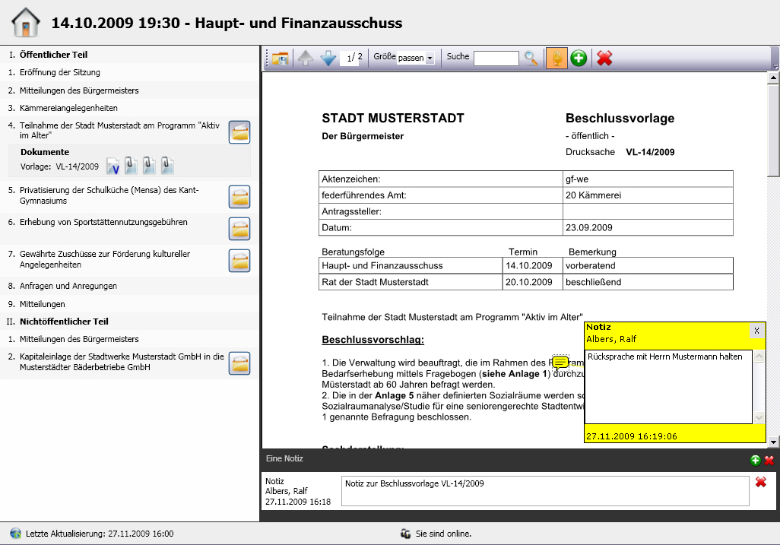Select item Kapitaleinlage der Stadtwerke Musterstadt GmbH
This screenshot has width=780, height=545.
[122, 362]
